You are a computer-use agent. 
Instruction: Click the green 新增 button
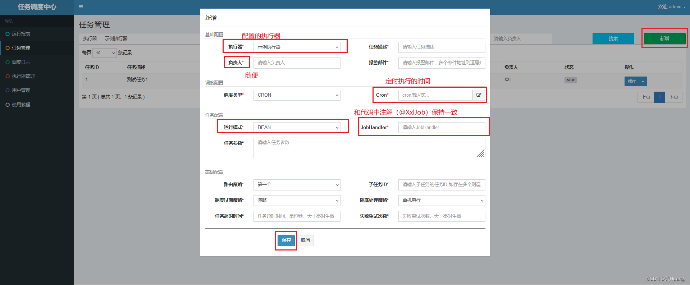pyautogui.click(x=664, y=38)
